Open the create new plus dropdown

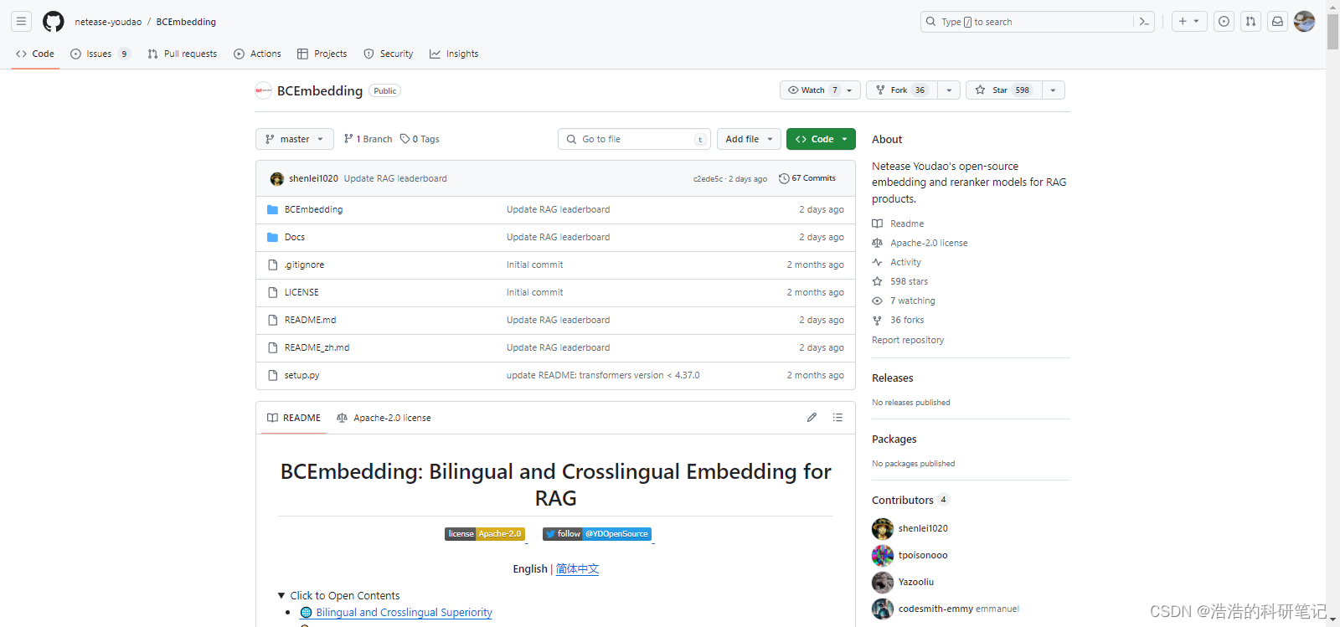[1188, 22]
